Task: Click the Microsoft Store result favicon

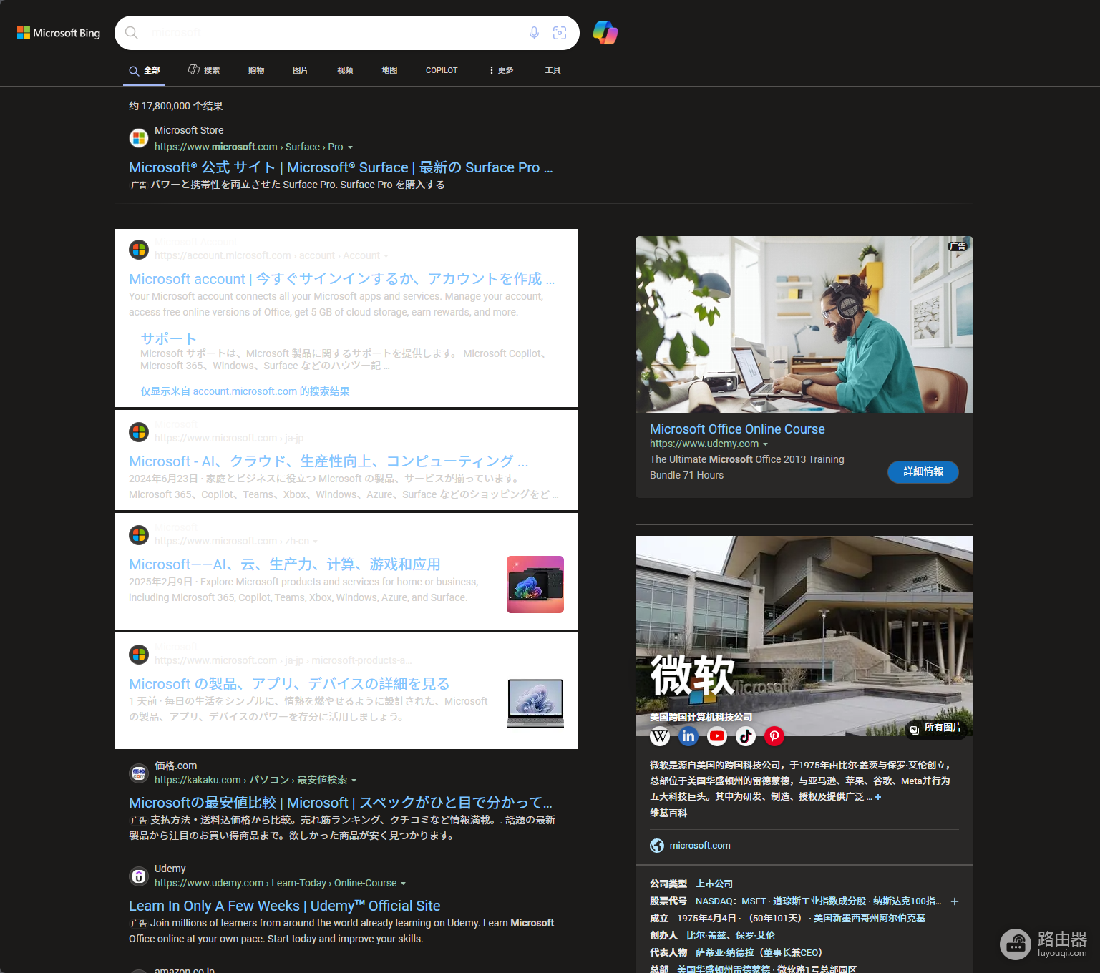Action: pyautogui.click(x=139, y=138)
